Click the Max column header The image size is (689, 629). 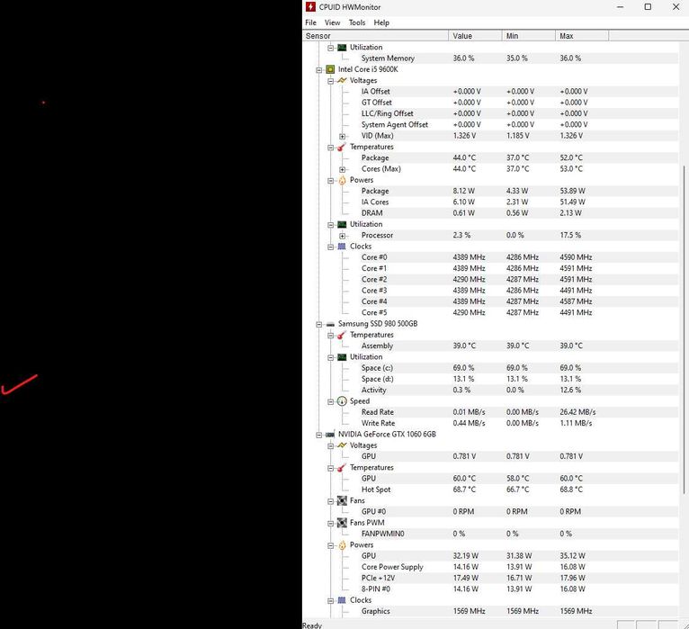coord(582,36)
